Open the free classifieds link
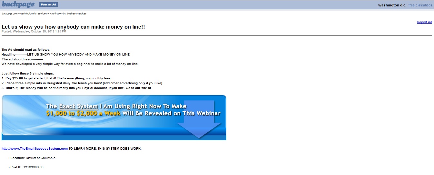Viewport: 434px width, 175px height. [420, 5]
